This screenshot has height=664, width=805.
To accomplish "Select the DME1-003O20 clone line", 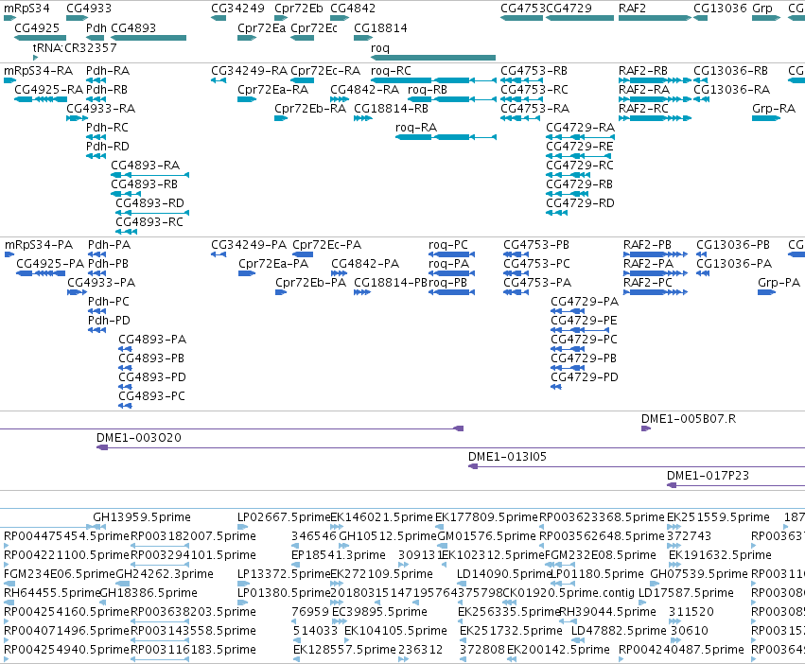I will [451, 447].
